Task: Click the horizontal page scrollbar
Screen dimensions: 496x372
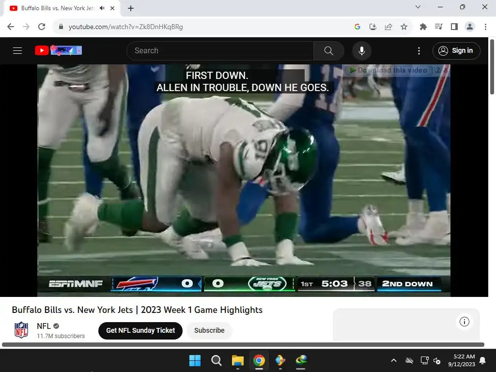Action: 243,344
